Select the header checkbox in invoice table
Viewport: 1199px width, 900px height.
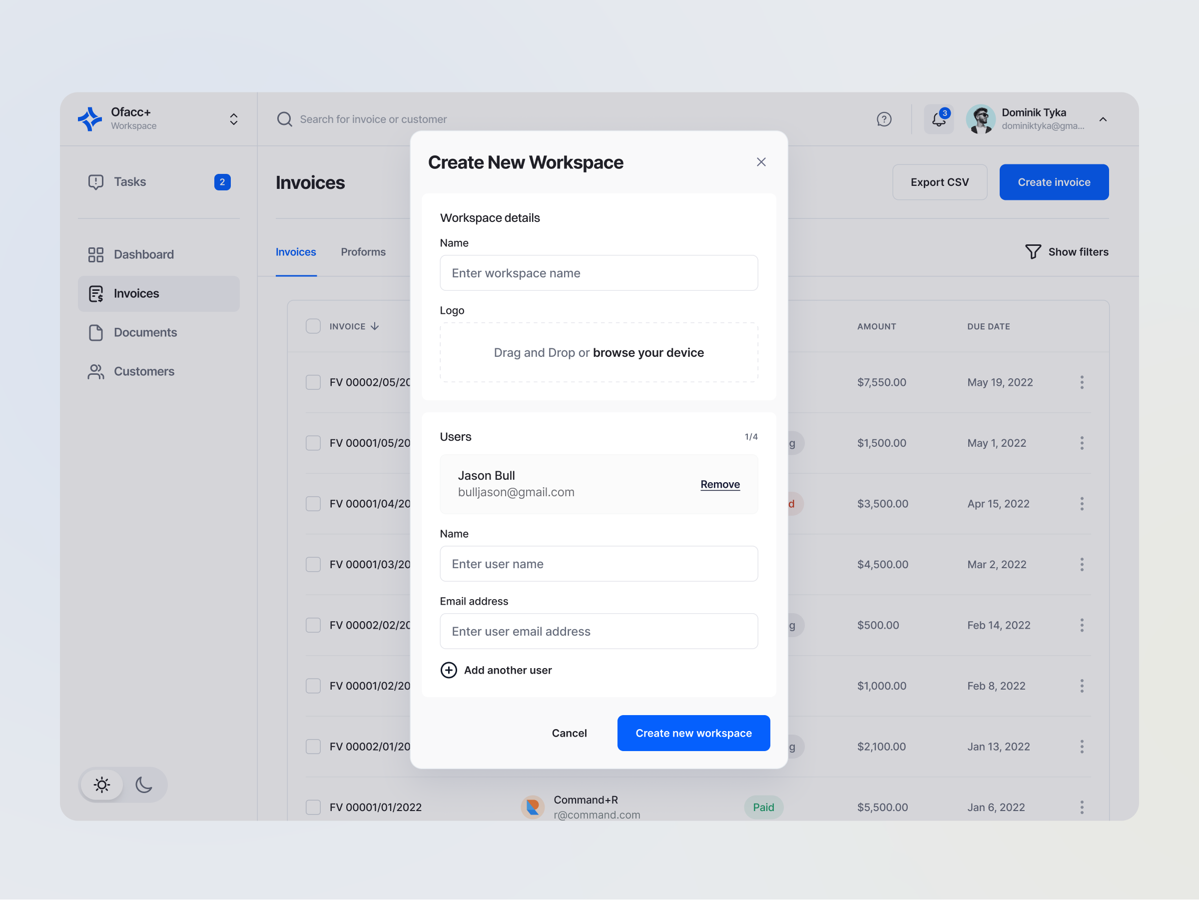tap(313, 326)
